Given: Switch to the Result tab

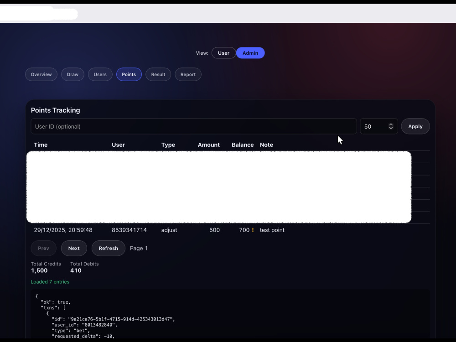Looking at the screenshot, I should [158, 74].
